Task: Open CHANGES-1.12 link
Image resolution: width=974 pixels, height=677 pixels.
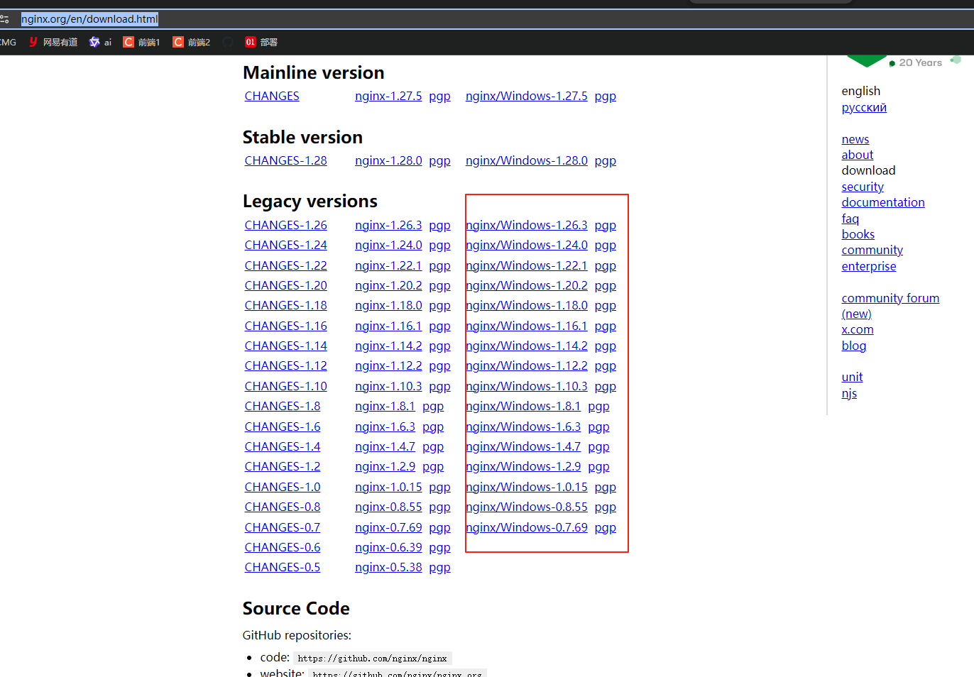Action: [x=285, y=365]
